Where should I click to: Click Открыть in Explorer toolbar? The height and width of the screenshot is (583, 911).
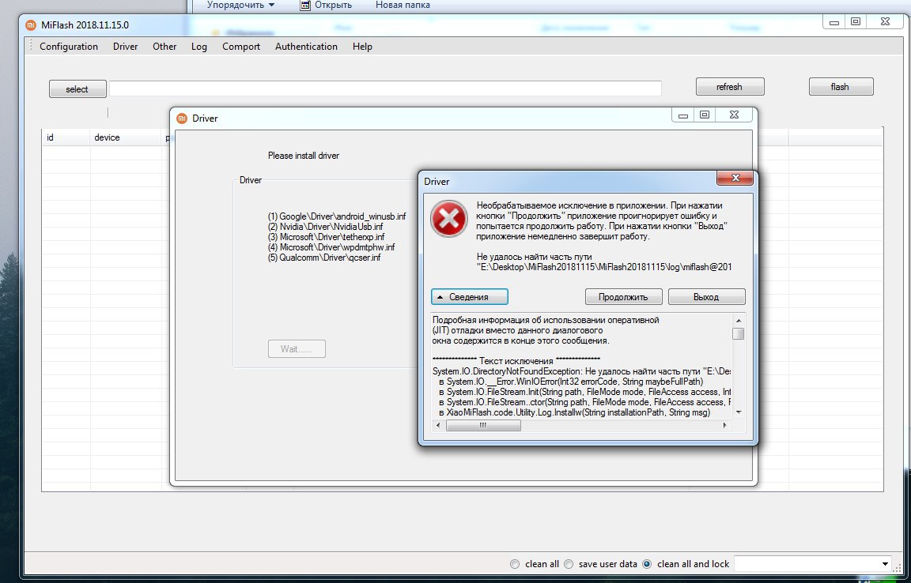[x=334, y=6]
